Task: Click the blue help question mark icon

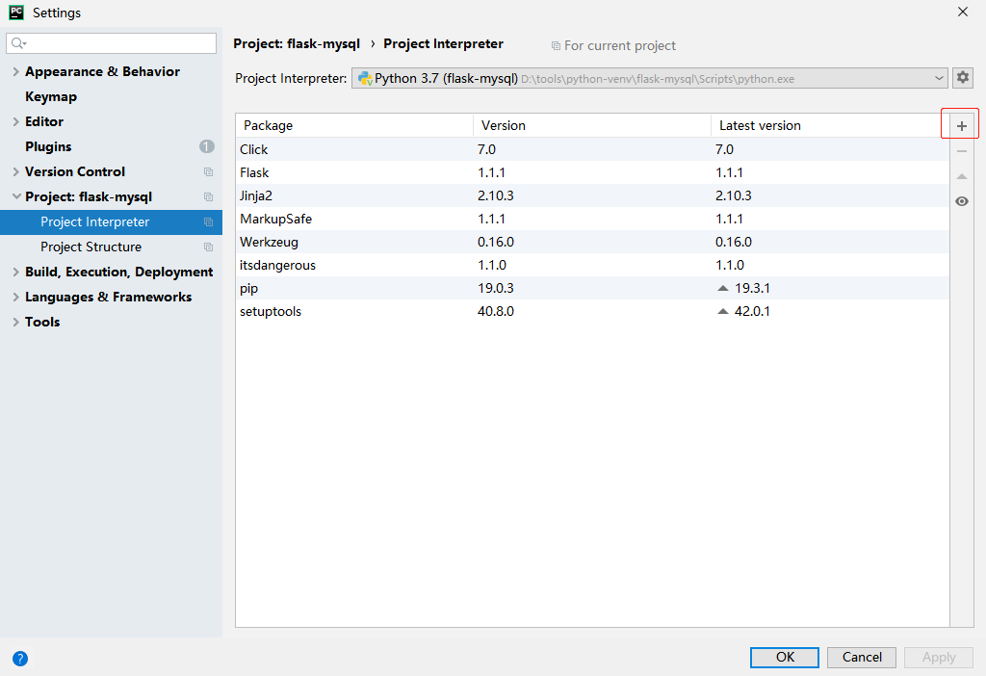Action: pos(20,659)
